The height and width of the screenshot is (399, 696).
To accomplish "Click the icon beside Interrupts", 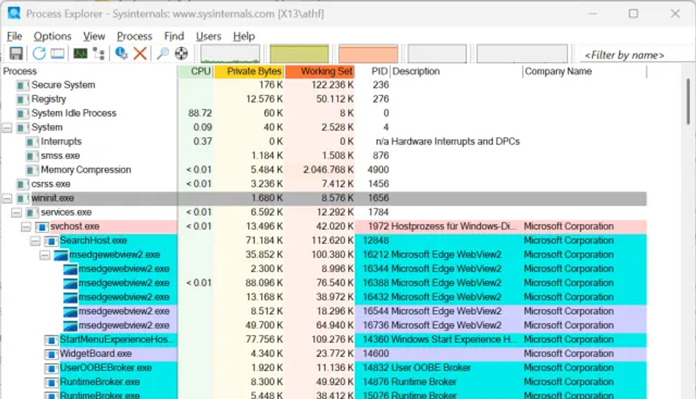I will (32, 142).
